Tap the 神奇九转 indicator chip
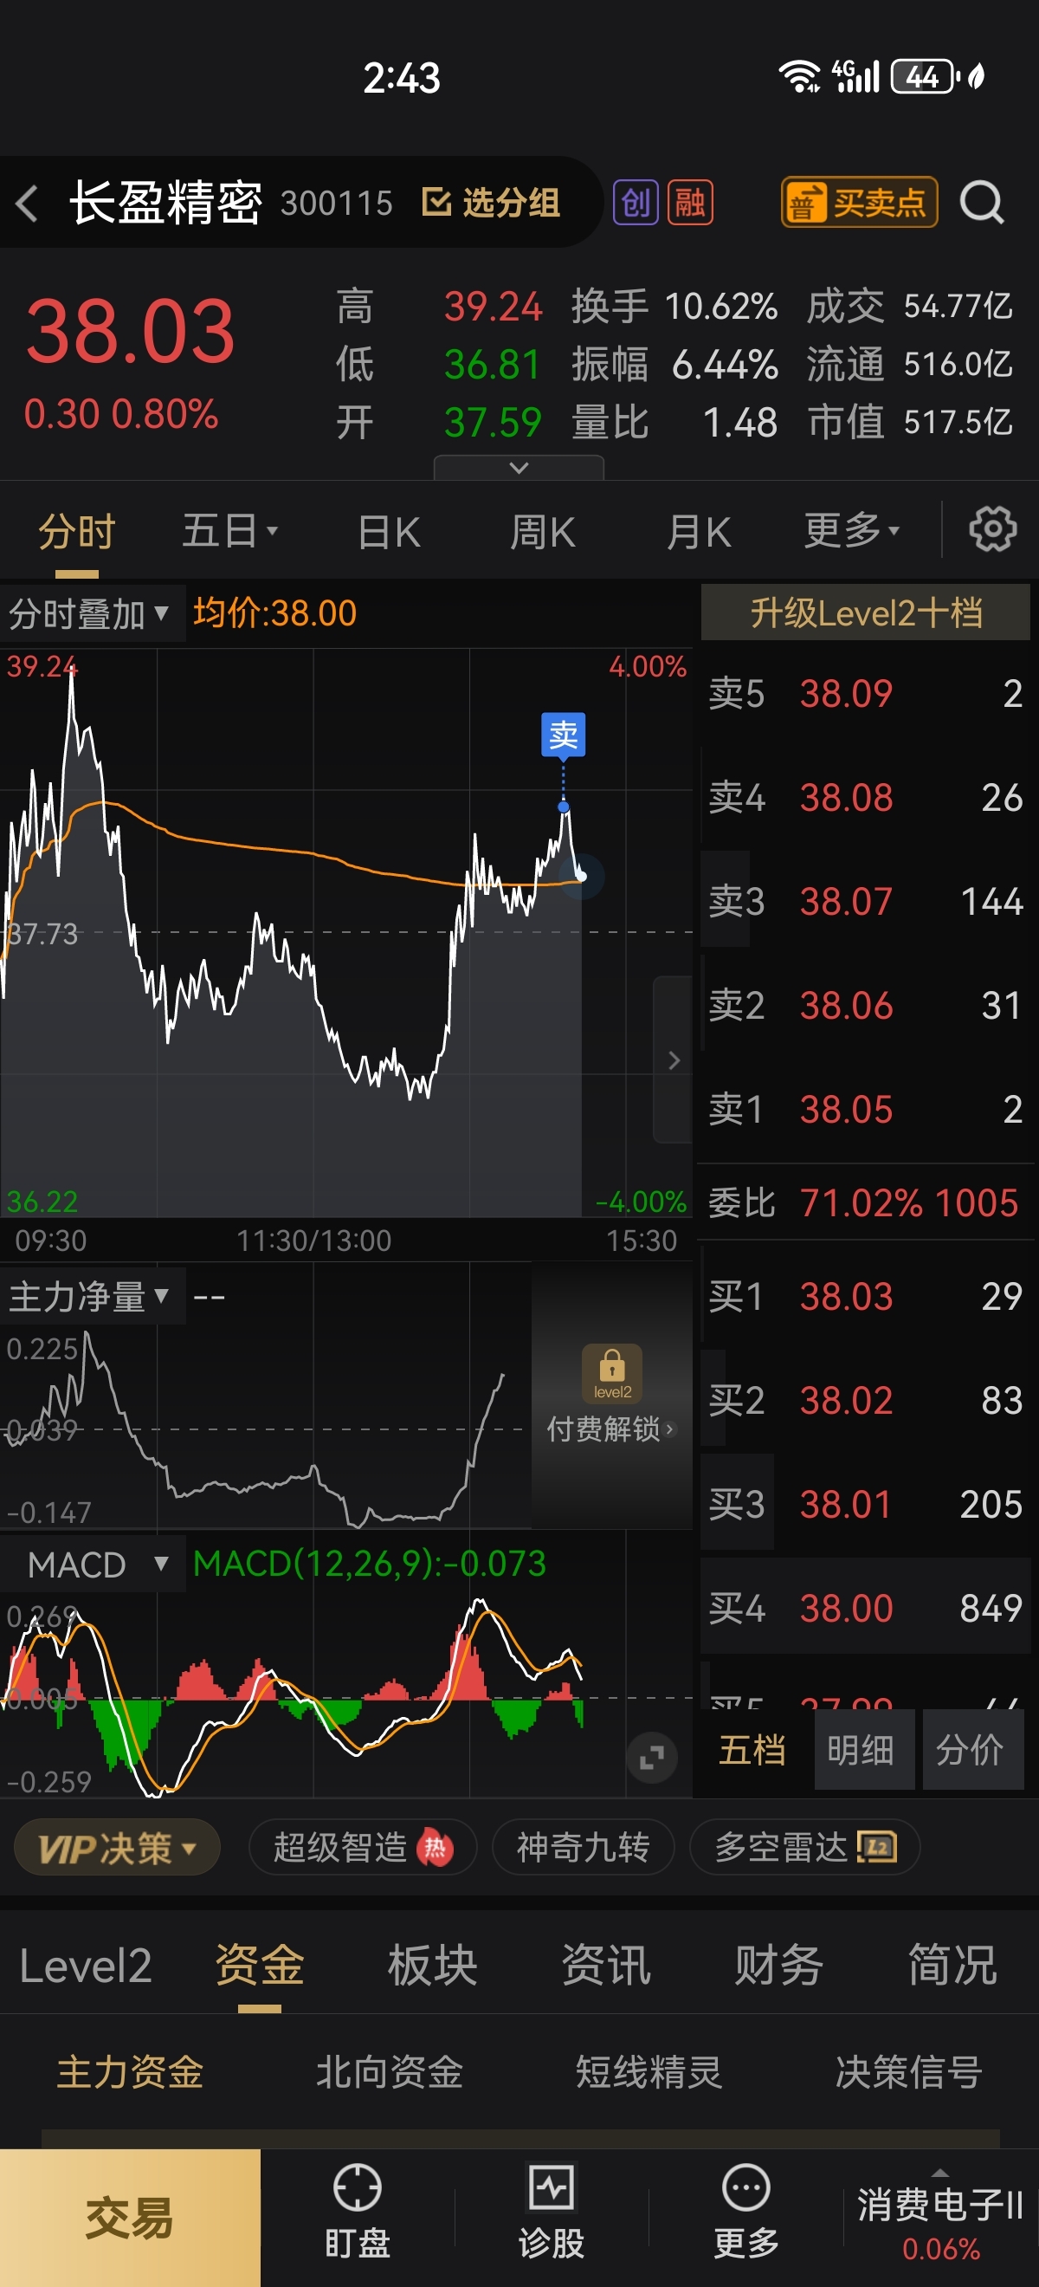Image resolution: width=1039 pixels, height=2287 pixels. (583, 1848)
